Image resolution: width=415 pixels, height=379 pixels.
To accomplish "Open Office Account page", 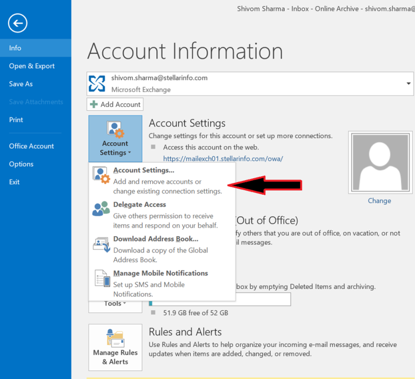I will tap(36, 146).
